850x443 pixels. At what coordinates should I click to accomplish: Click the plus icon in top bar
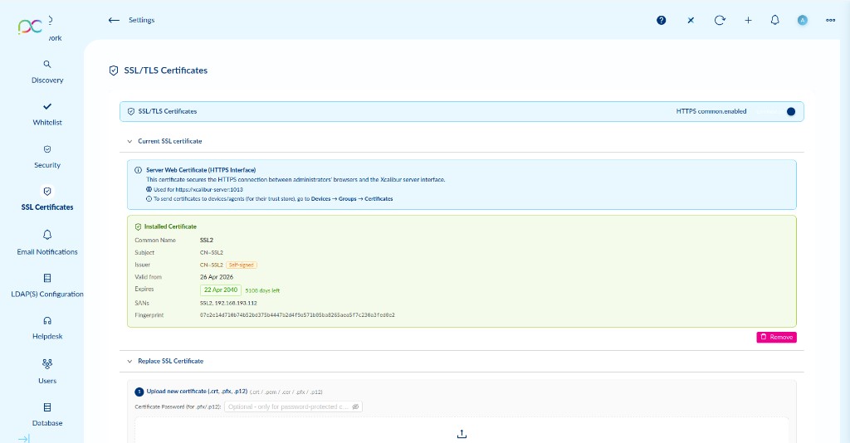pos(748,20)
